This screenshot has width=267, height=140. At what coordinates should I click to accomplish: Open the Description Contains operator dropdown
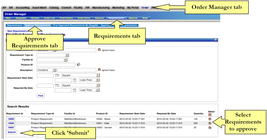[x=54, y=70]
